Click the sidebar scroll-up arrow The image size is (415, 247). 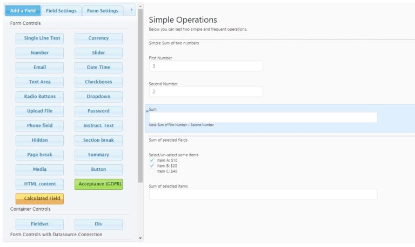tap(140, 6)
